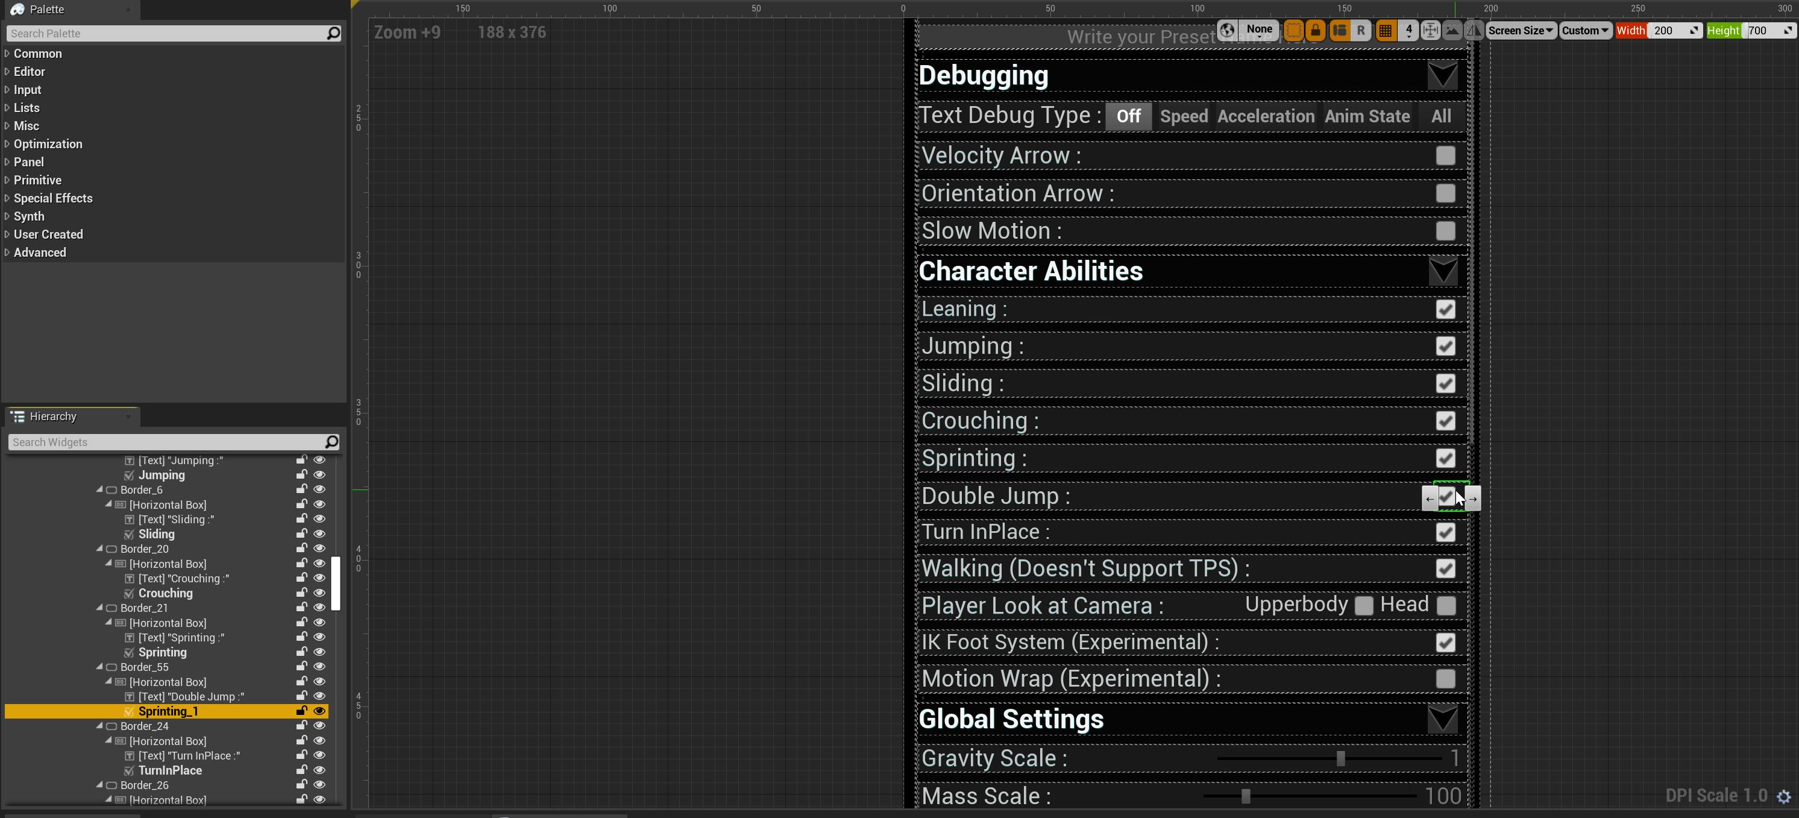Click the Mass Scale slider handle
The width and height of the screenshot is (1799, 818).
point(1245,796)
